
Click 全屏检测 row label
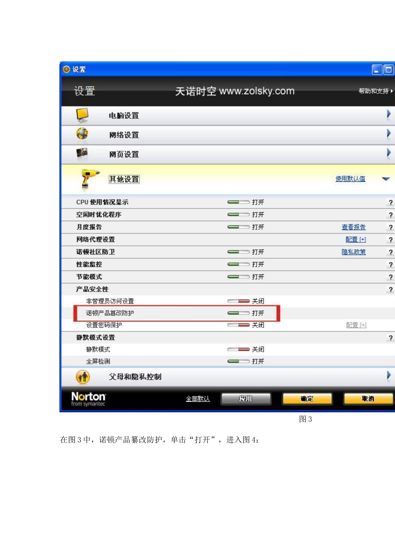(x=98, y=362)
